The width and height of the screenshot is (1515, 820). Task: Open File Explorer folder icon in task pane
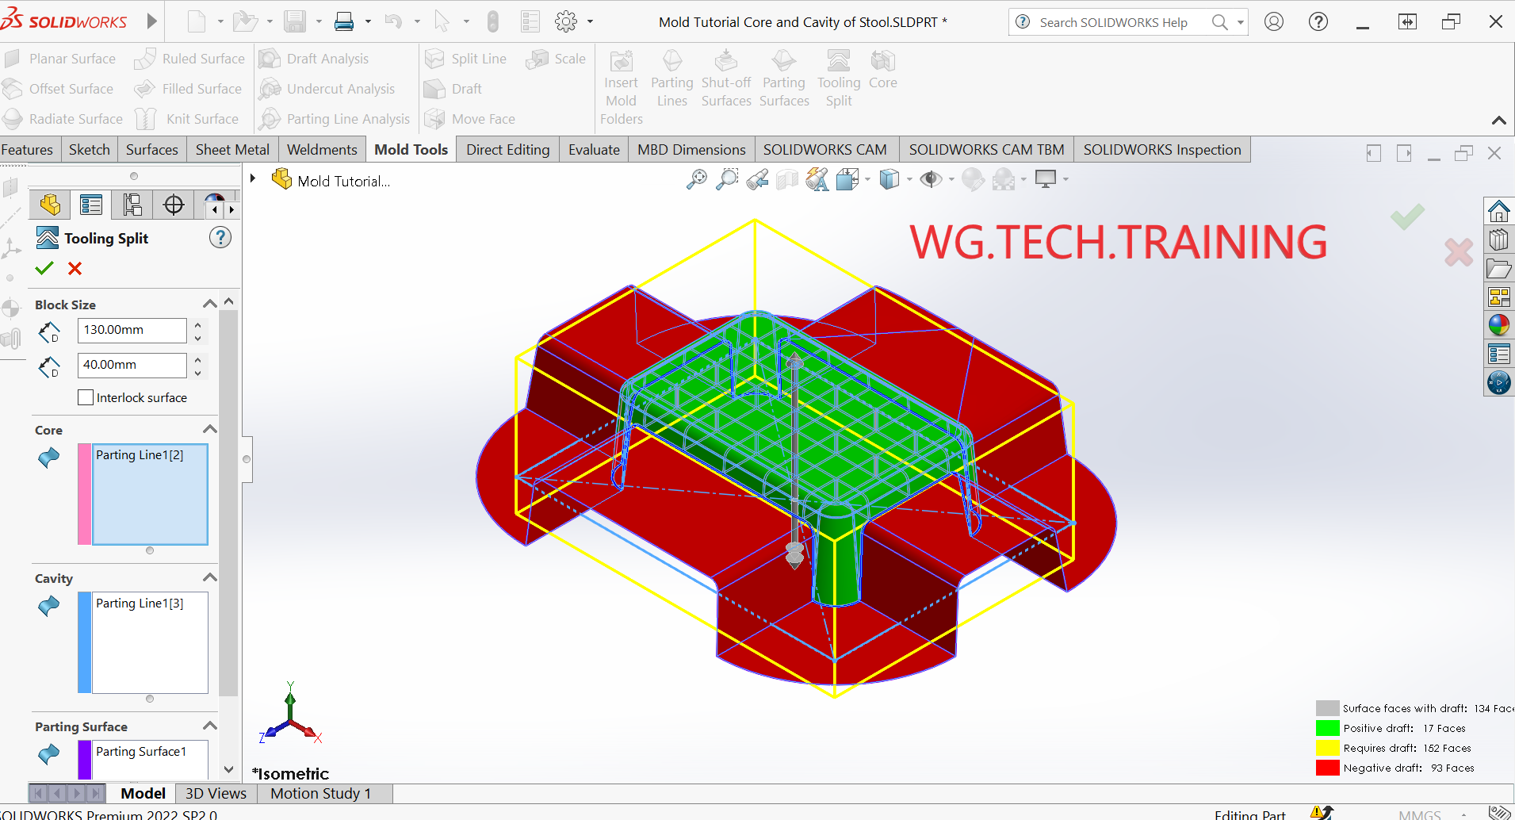click(1498, 269)
